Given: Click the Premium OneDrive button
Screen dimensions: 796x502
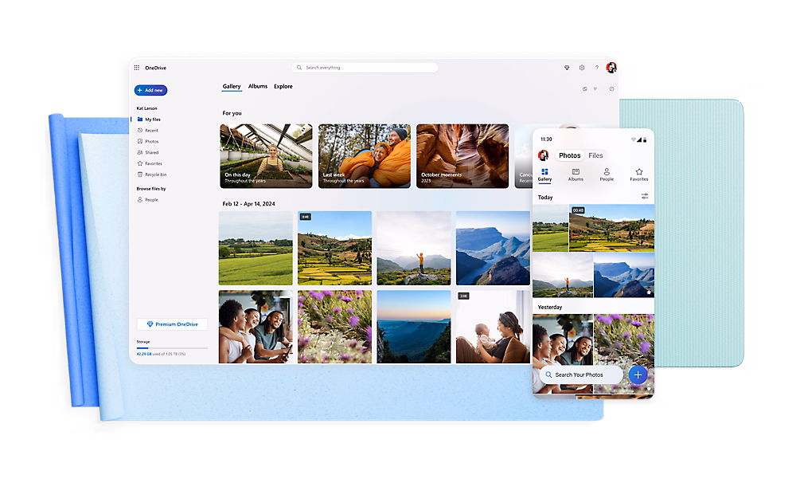Looking at the screenshot, I should 172,324.
